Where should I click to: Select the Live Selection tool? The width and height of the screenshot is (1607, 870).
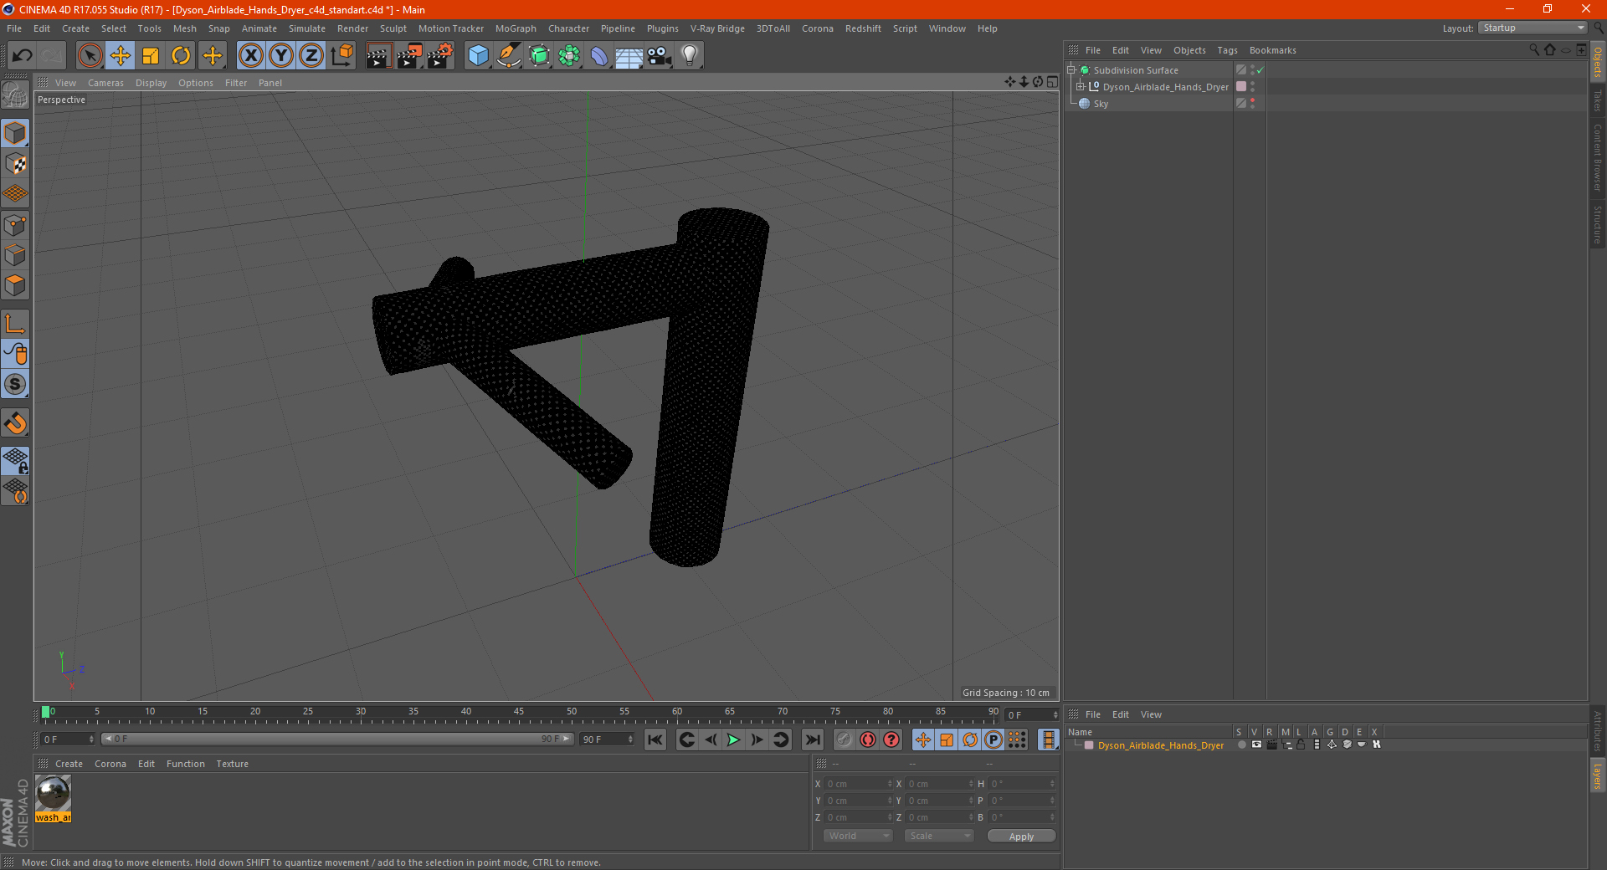90,56
